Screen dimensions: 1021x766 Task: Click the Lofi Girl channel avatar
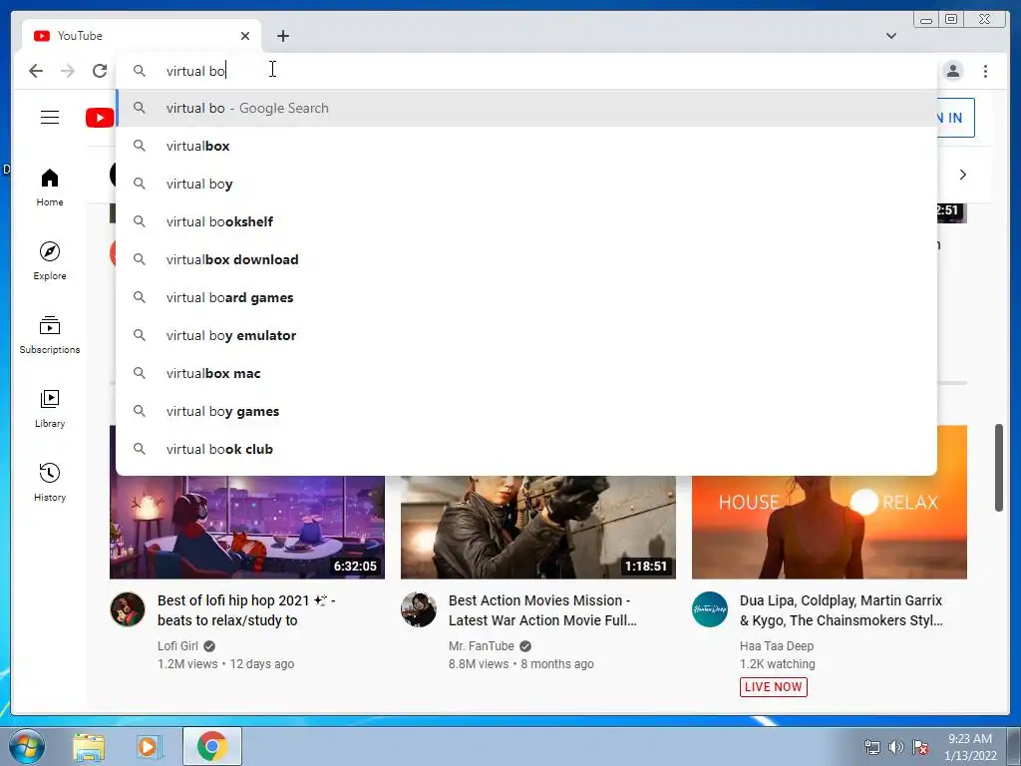tap(128, 609)
